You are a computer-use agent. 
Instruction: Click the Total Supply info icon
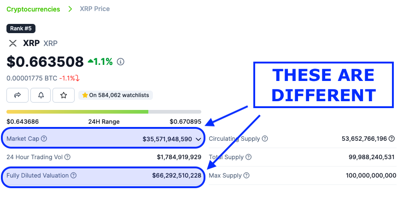pos(249,157)
